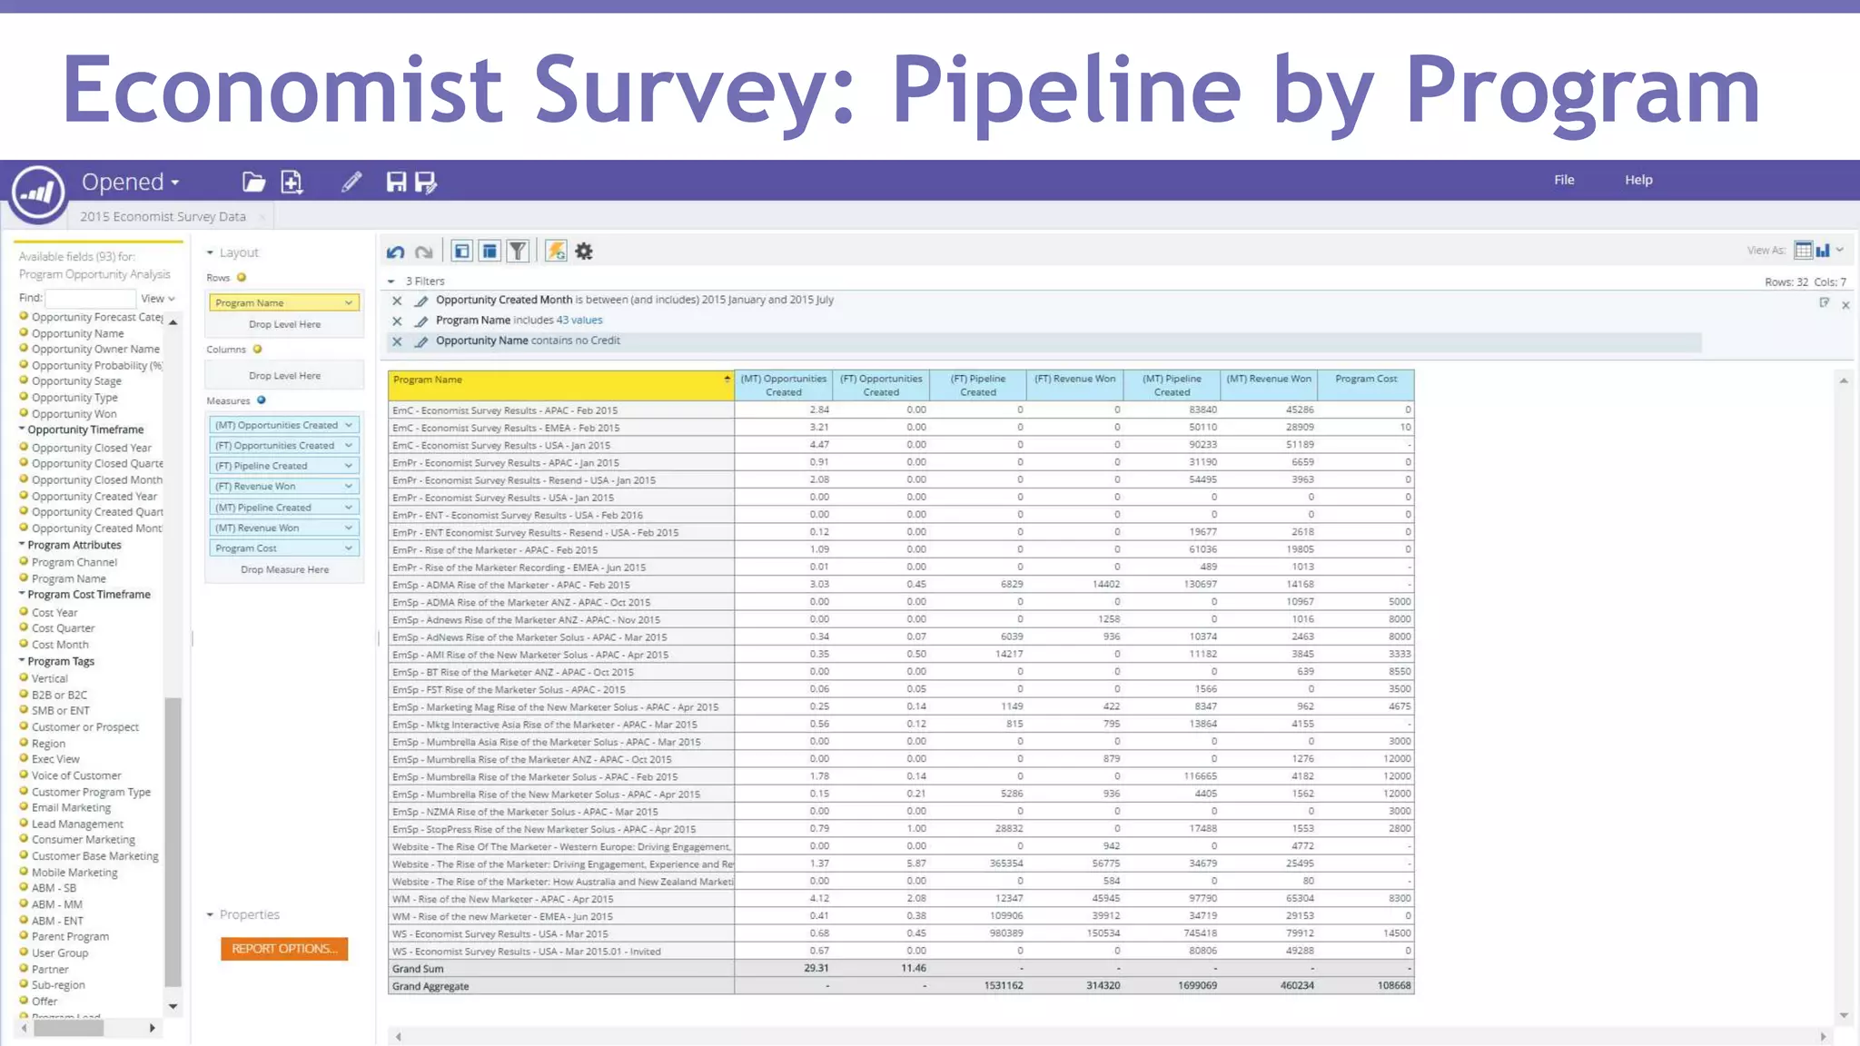
Task: Click the auto-refresh lightning icon
Action: click(556, 252)
